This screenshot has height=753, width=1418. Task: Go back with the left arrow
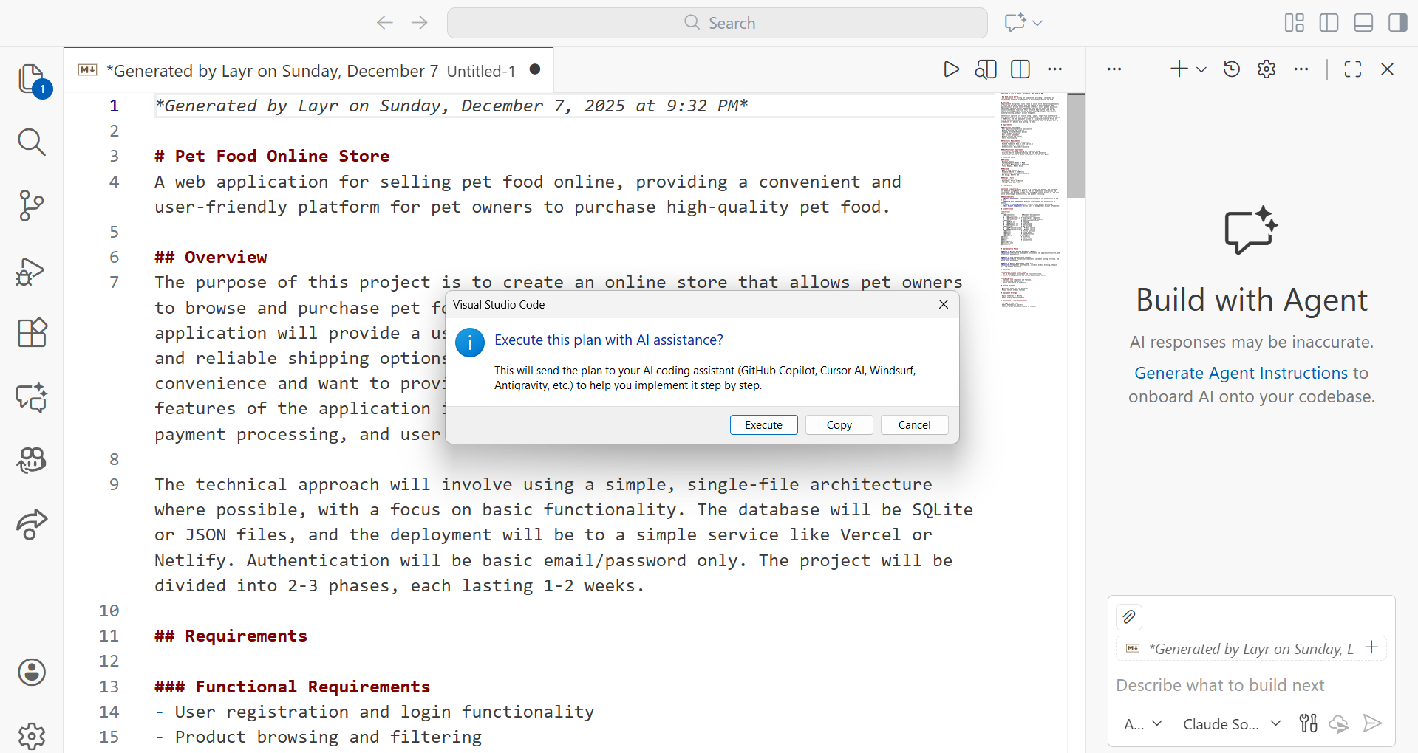(x=385, y=23)
